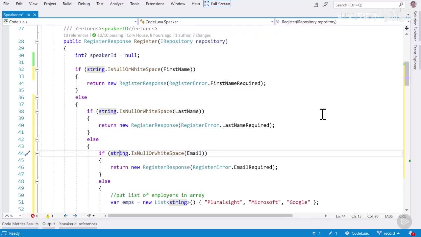Toggle Full Screen mode
The height and width of the screenshot is (237, 421).
(217, 4)
